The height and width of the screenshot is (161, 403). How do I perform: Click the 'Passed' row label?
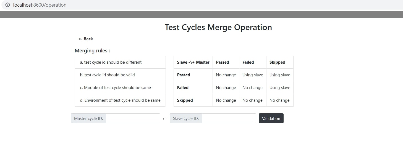[x=184, y=75]
